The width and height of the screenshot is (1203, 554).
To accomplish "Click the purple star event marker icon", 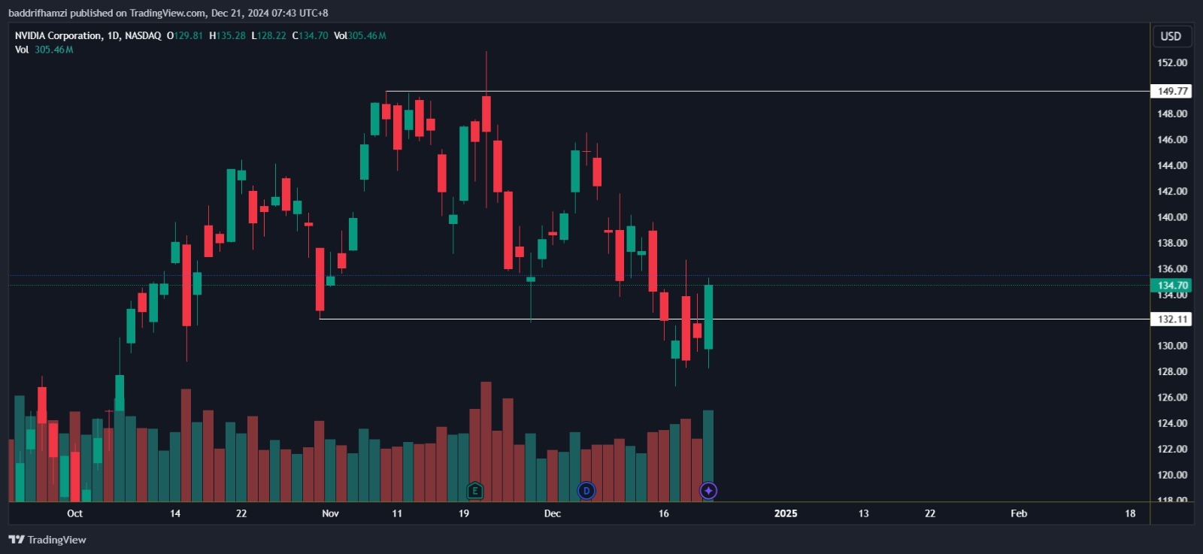I will coord(708,491).
